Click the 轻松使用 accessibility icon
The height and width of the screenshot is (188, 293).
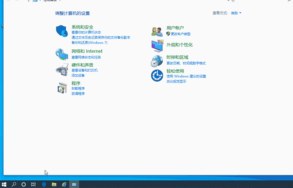(x=157, y=76)
